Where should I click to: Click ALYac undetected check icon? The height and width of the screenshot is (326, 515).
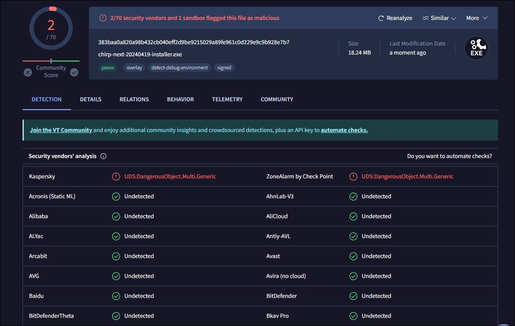[x=116, y=236]
